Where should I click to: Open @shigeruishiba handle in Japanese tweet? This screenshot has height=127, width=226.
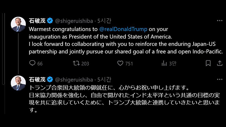click(74, 80)
